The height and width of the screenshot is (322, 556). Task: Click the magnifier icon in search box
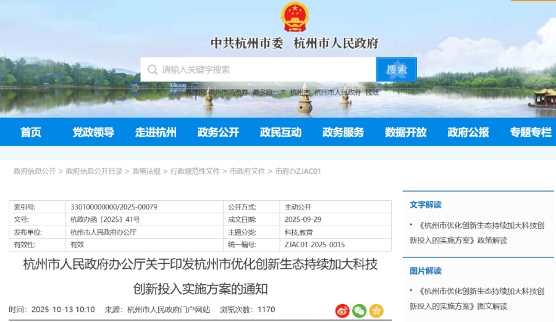[x=152, y=70]
